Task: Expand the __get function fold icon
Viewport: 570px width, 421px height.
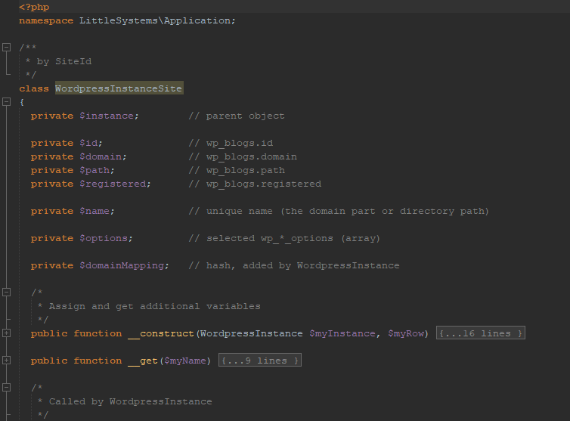Action: [x=7, y=361]
